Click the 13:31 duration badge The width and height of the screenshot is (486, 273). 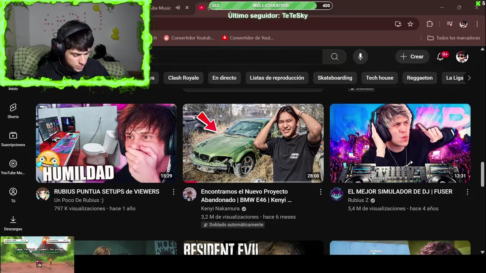460,176
